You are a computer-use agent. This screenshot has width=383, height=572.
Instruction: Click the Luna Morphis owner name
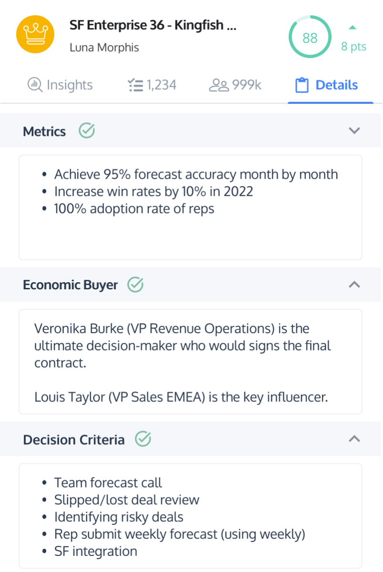tap(104, 48)
